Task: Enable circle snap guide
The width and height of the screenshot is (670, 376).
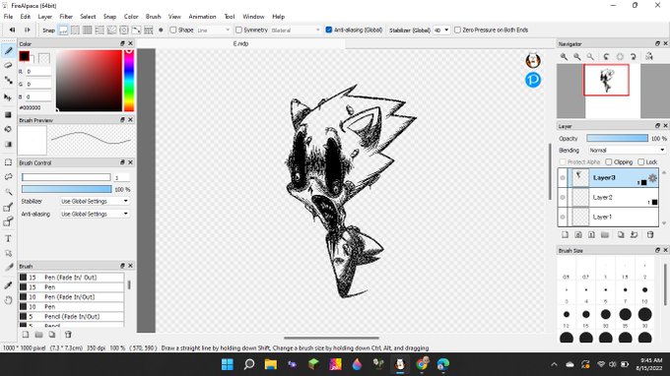Action: pyautogui.click(x=124, y=30)
